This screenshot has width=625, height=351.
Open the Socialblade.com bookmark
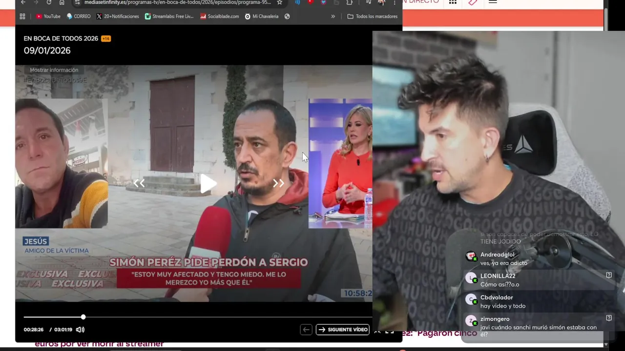[x=219, y=16]
